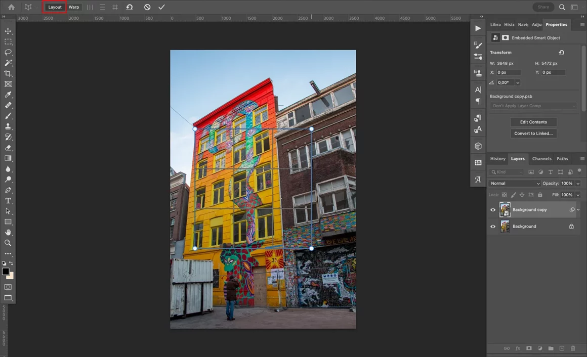Toggle lock all padlock
587x357 pixels.
click(x=540, y=195)
